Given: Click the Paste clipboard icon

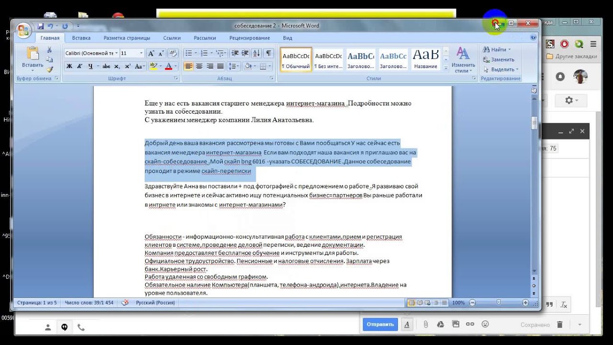Looking at the screenshot, I should tap(33, 54).
